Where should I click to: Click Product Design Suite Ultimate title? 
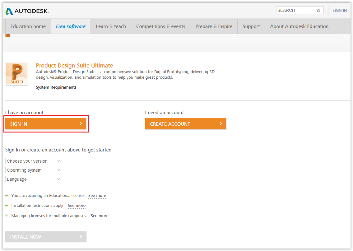click(x=75, y=66)
